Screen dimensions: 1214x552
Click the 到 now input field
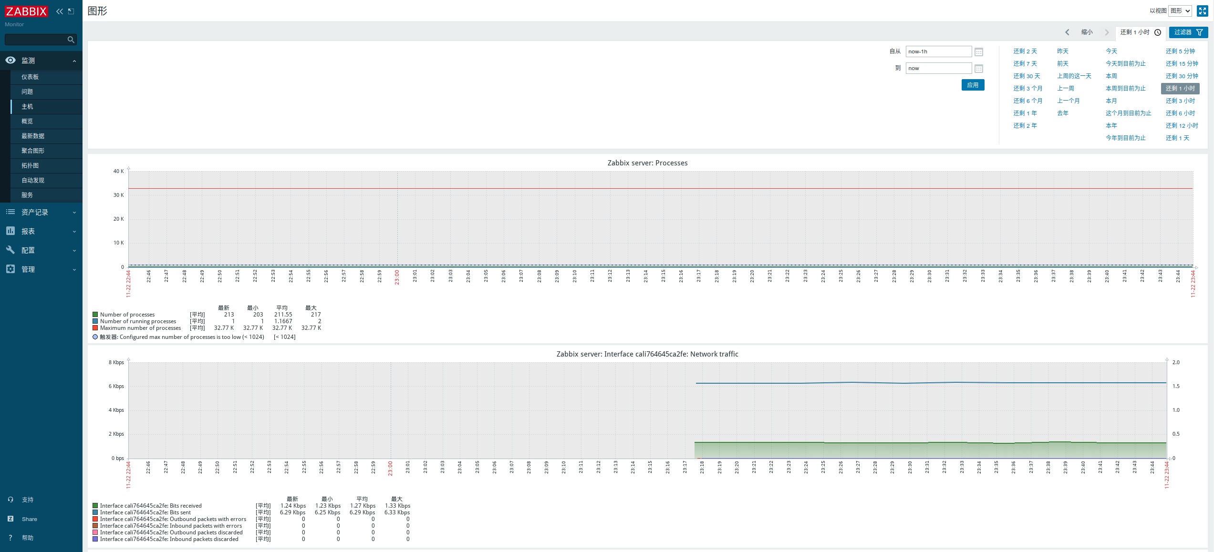click(938, 68)
